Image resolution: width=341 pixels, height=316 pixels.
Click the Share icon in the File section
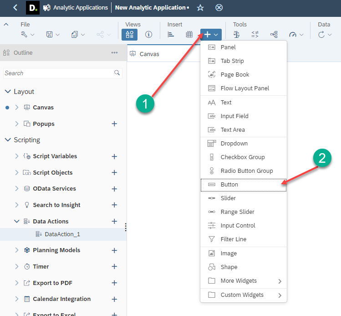100,35
